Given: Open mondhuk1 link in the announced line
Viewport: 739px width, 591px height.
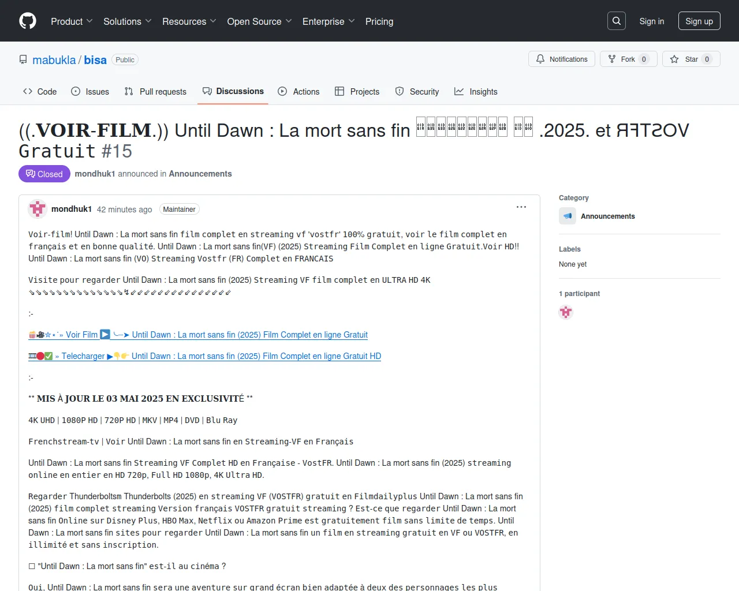Looking at the screenshot, I should (x=95, y=174).
